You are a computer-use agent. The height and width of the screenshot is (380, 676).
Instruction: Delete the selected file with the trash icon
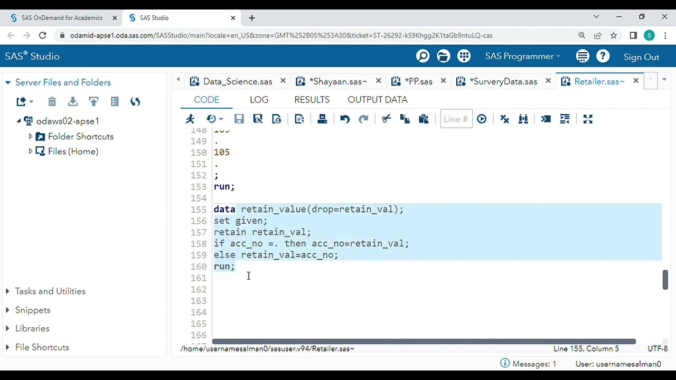pos(52,102)
